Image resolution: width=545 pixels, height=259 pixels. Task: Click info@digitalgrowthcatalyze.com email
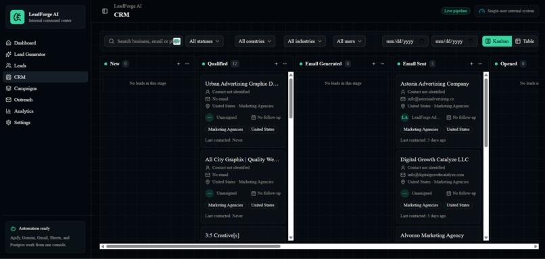pyautogui.click(x=435, y=175)
